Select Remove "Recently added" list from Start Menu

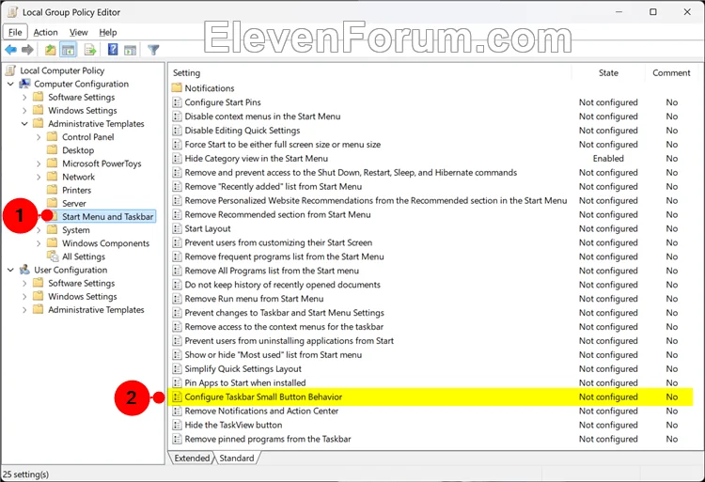click(x=274, y=186)
